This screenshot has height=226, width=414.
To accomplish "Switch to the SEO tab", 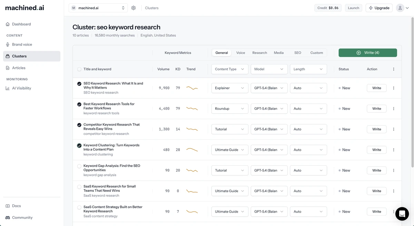I will tap(298, 53).
